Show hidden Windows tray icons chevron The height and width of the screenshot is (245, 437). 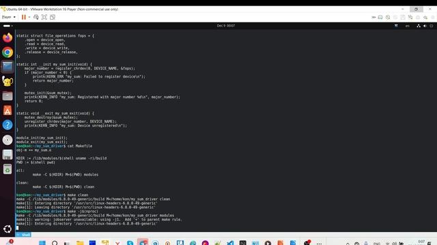(x=348, y=244)
